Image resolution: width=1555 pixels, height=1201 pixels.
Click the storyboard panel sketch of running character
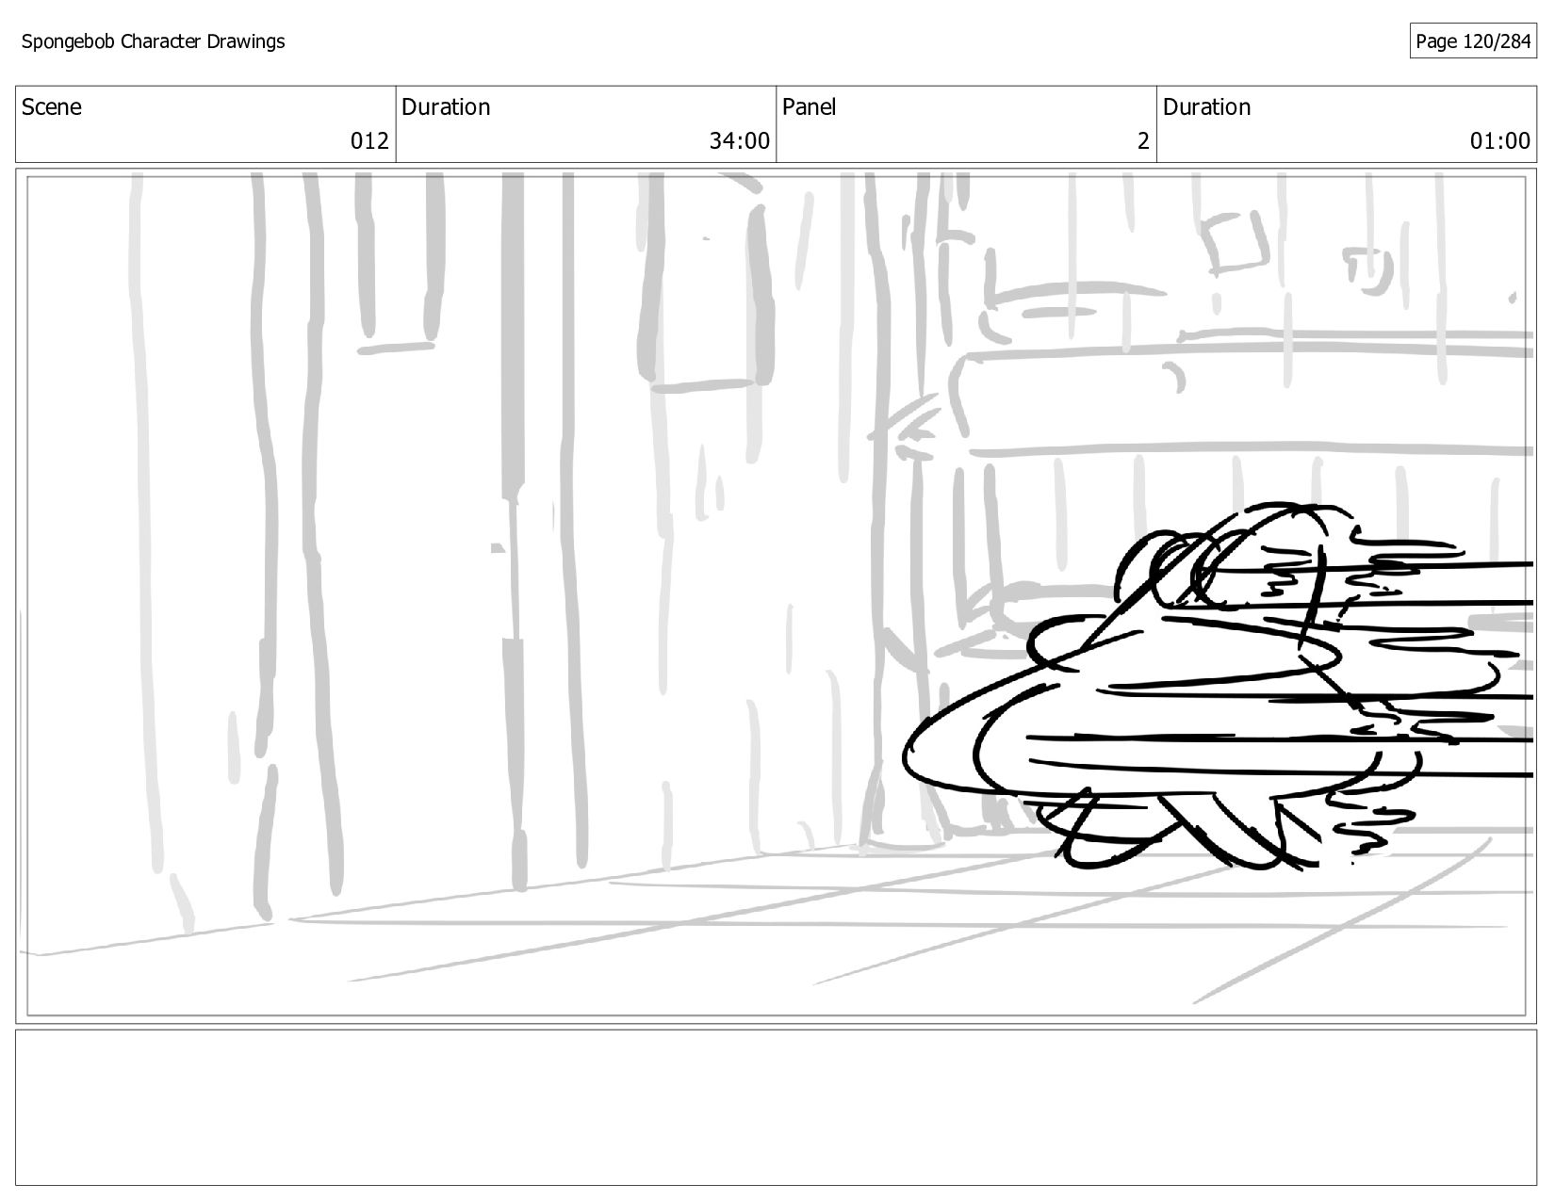776,595
